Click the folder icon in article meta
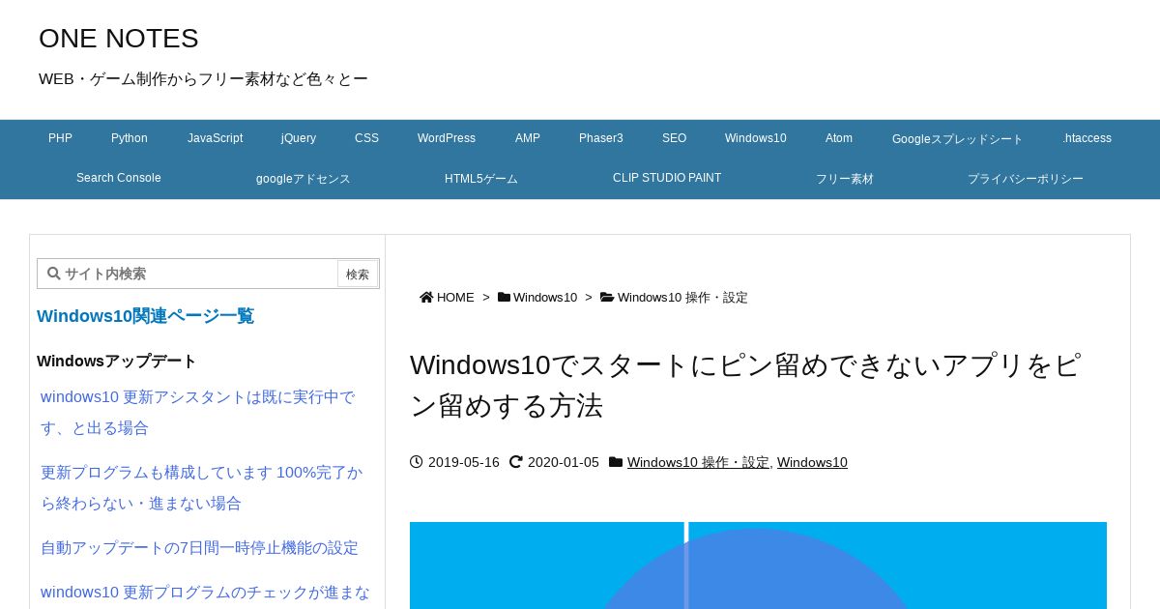 pos(616,462)
